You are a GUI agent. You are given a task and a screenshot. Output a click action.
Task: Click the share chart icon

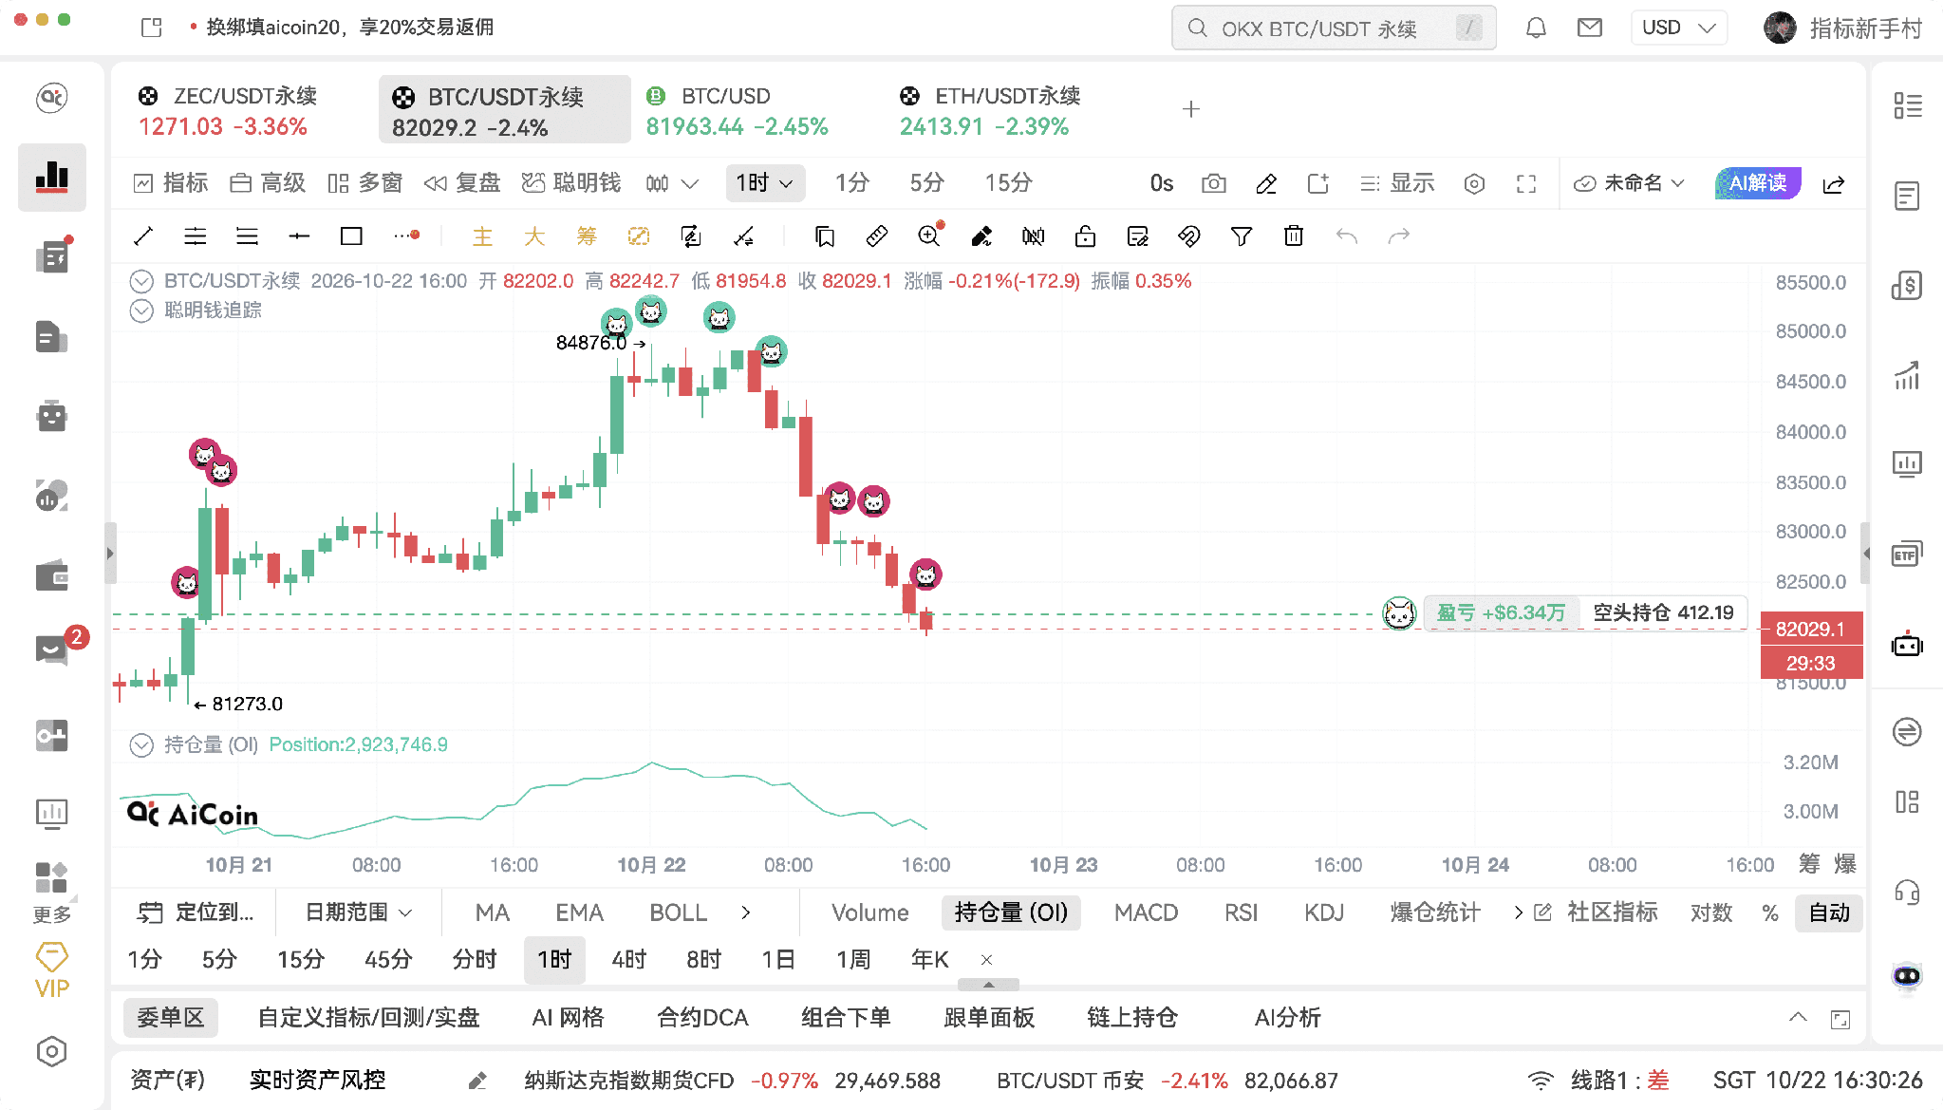point(1834,183)
